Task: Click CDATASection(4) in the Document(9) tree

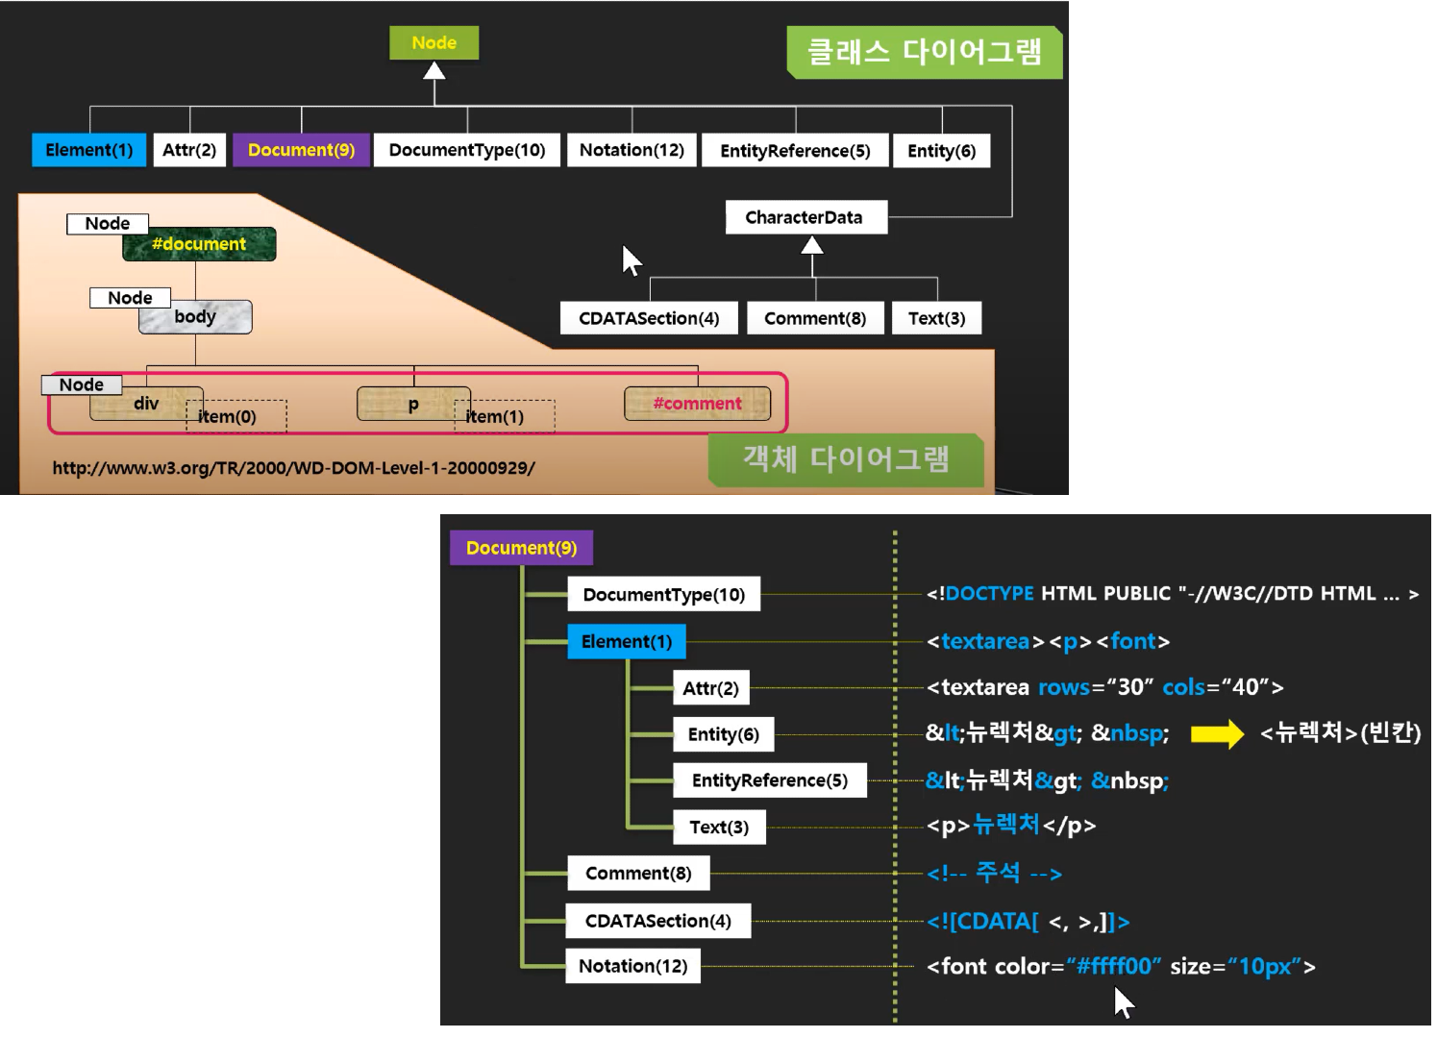Action: [658, 921]
